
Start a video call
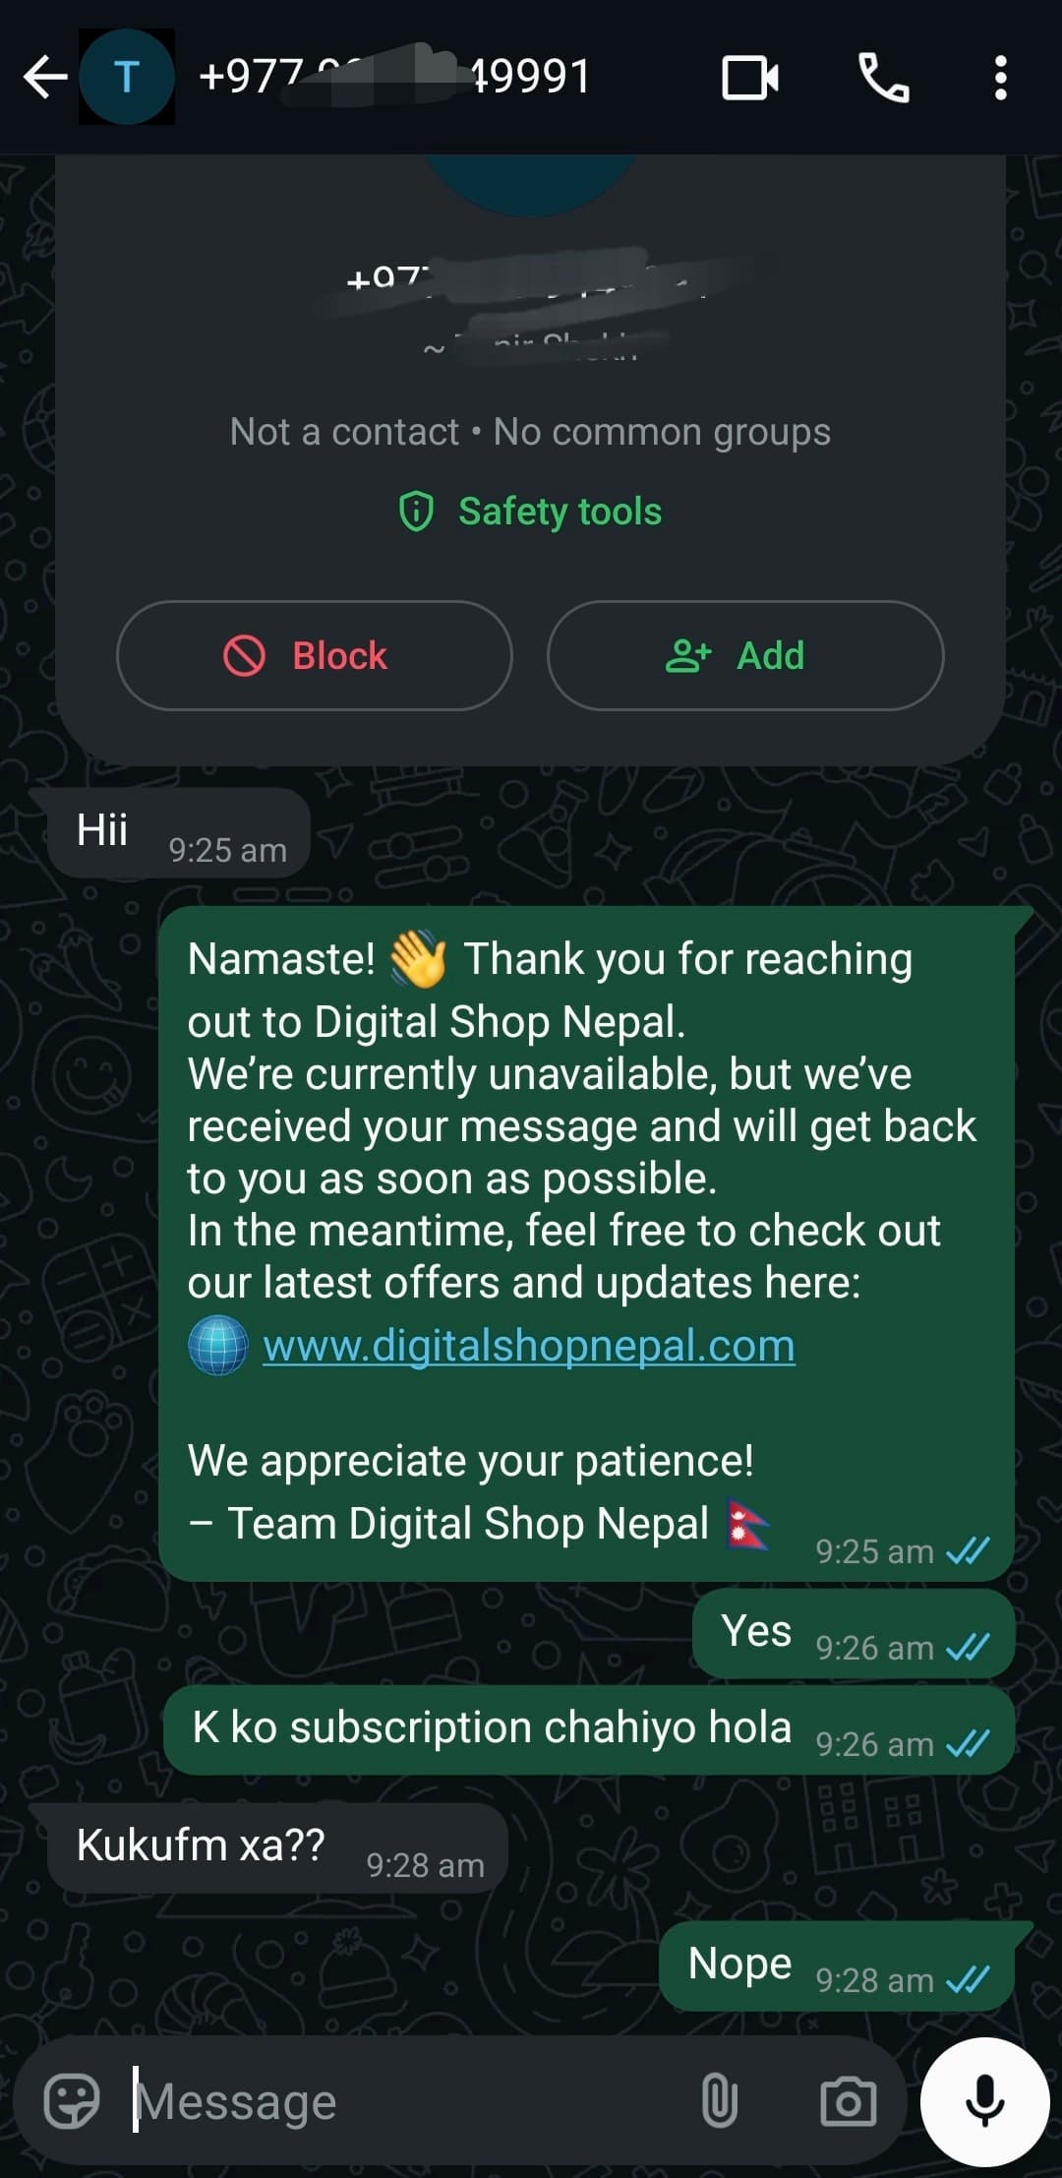pyautogui.click(x=750, y=78)
